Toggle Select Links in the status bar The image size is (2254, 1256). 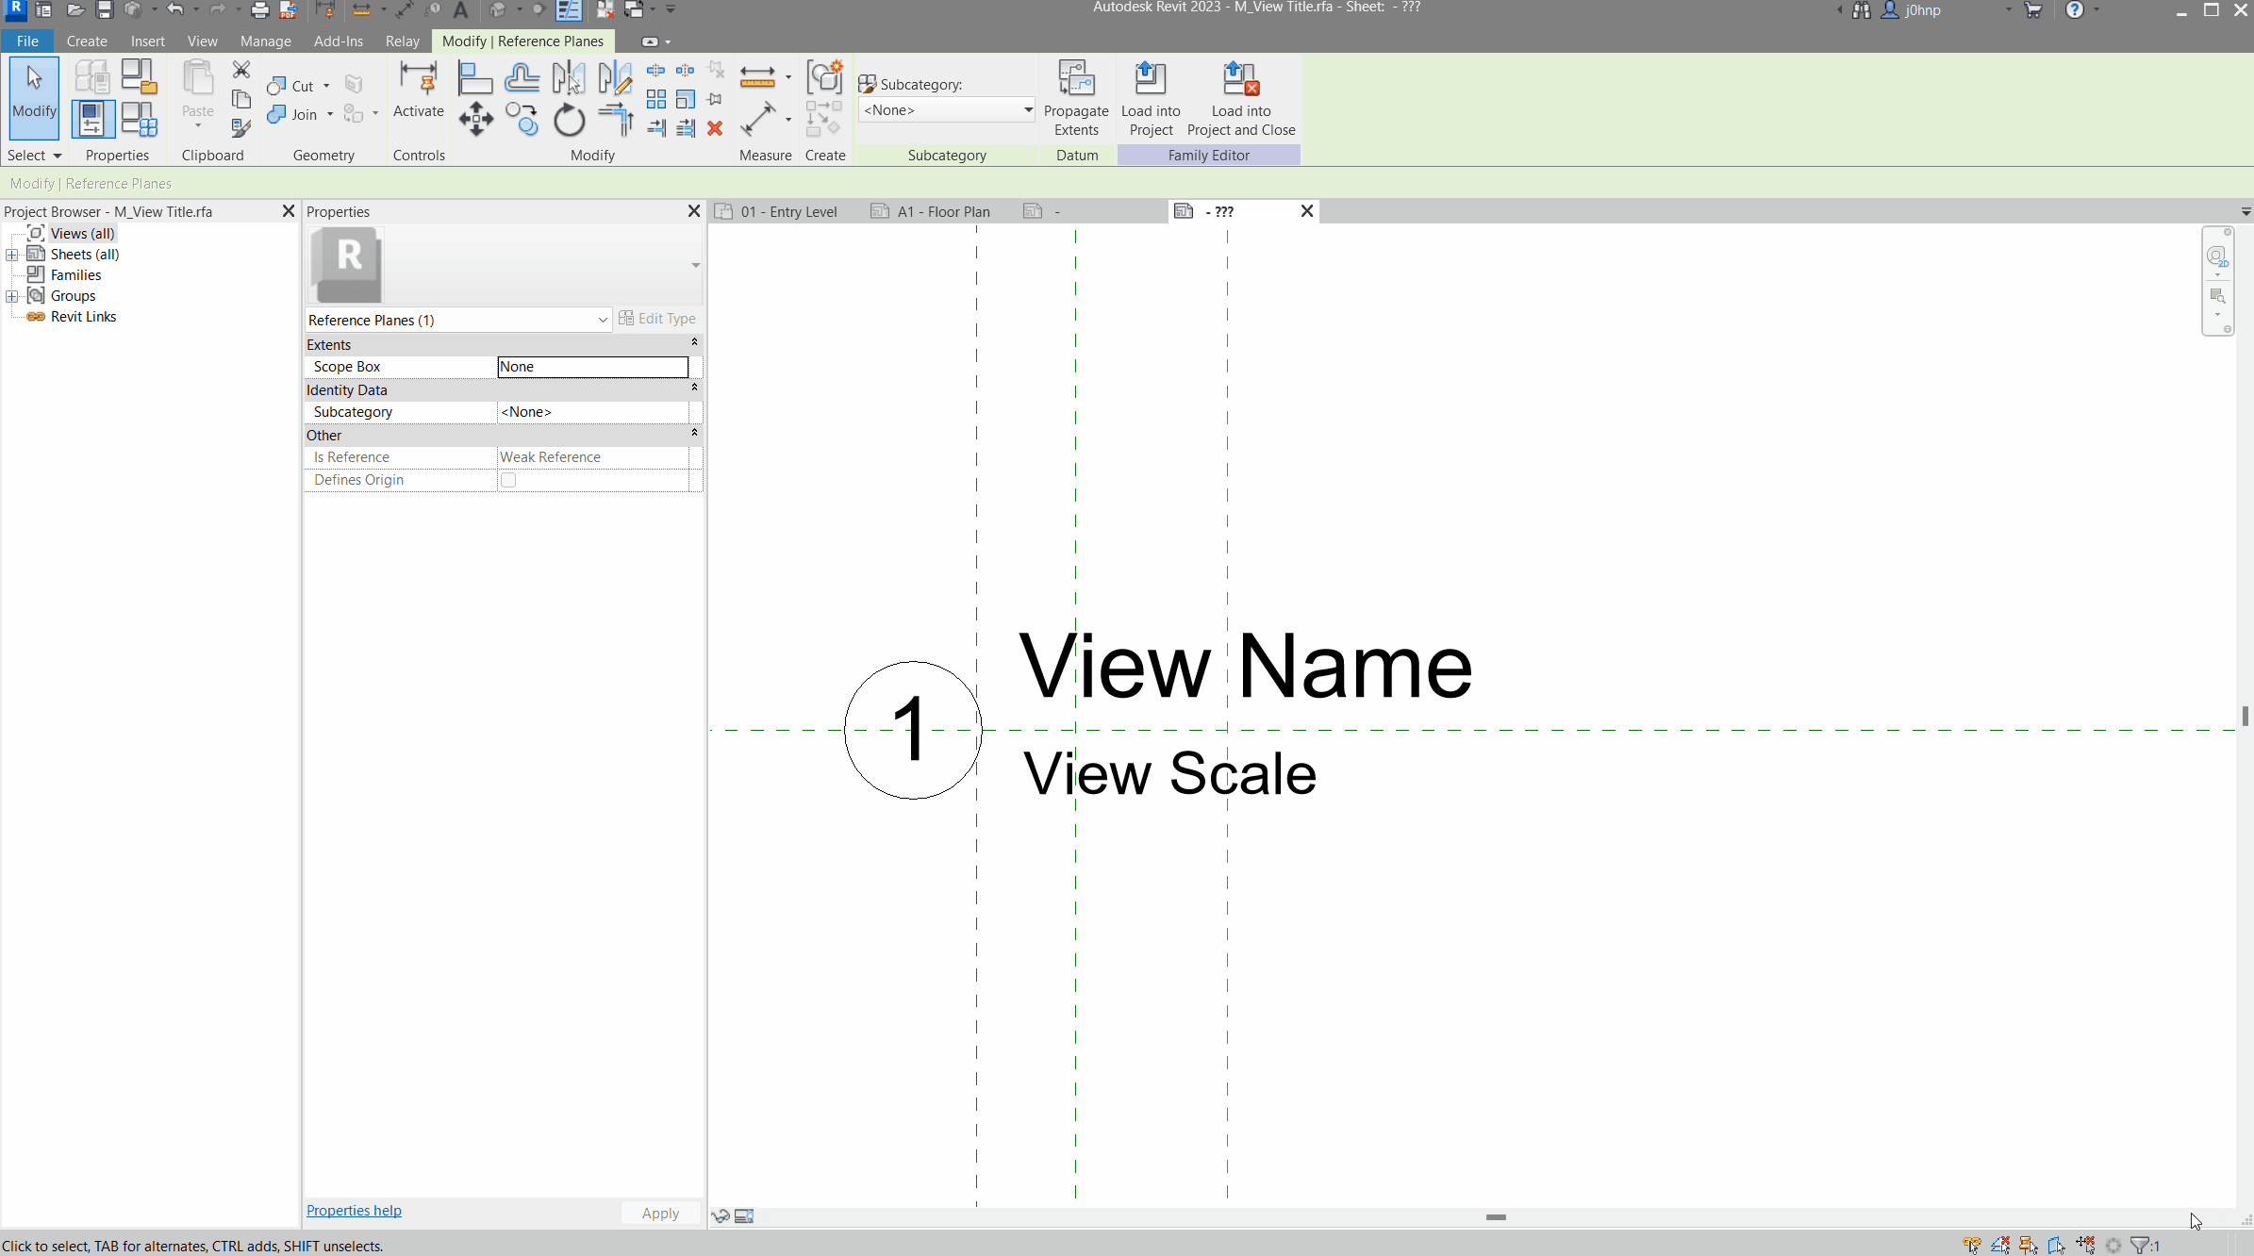pos(1972,1246)
